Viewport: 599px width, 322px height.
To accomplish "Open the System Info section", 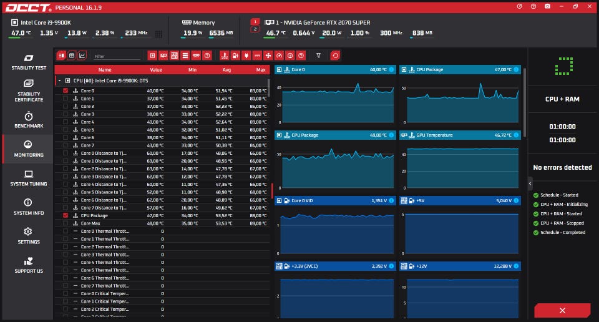I will click(28, 207).
